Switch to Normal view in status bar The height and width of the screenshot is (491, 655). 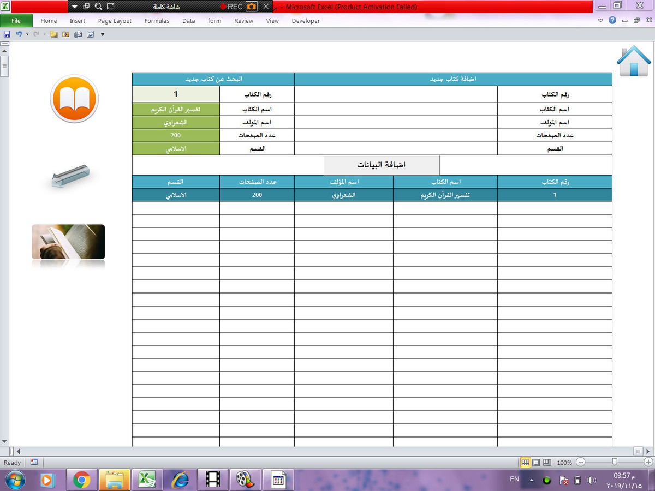pos(525,463)
